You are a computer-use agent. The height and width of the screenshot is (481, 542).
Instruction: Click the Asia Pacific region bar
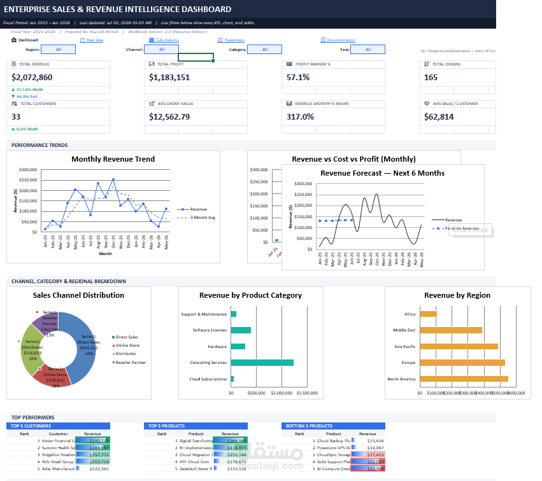click(x=459, y=346)
